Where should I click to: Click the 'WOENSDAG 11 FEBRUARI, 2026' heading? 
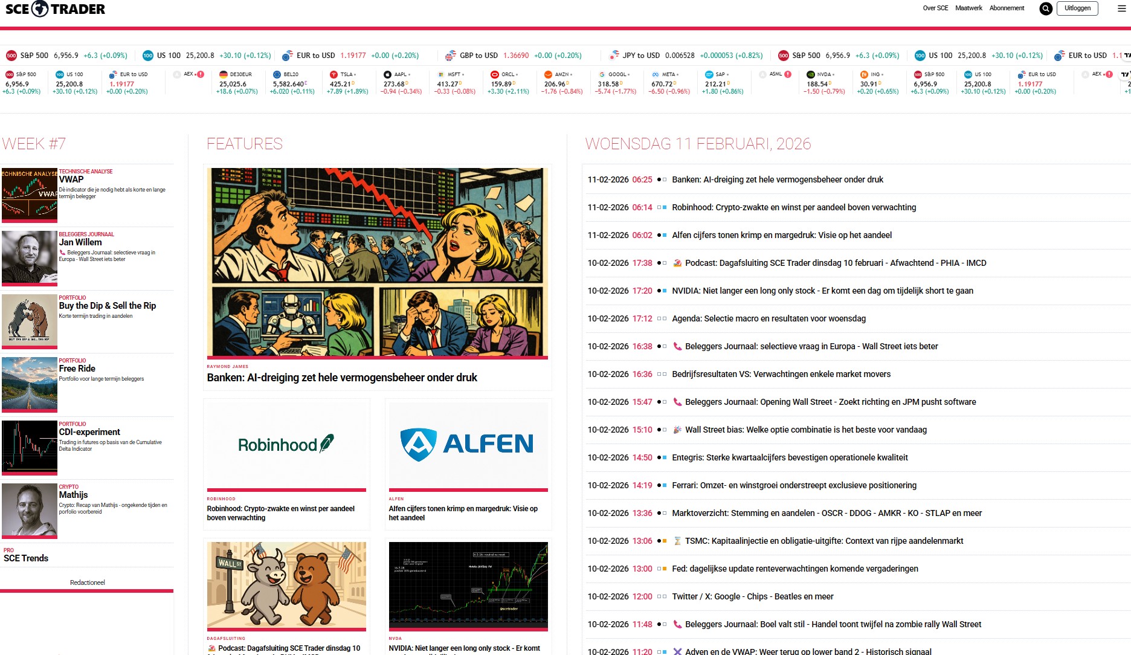(x=698, y=144)
